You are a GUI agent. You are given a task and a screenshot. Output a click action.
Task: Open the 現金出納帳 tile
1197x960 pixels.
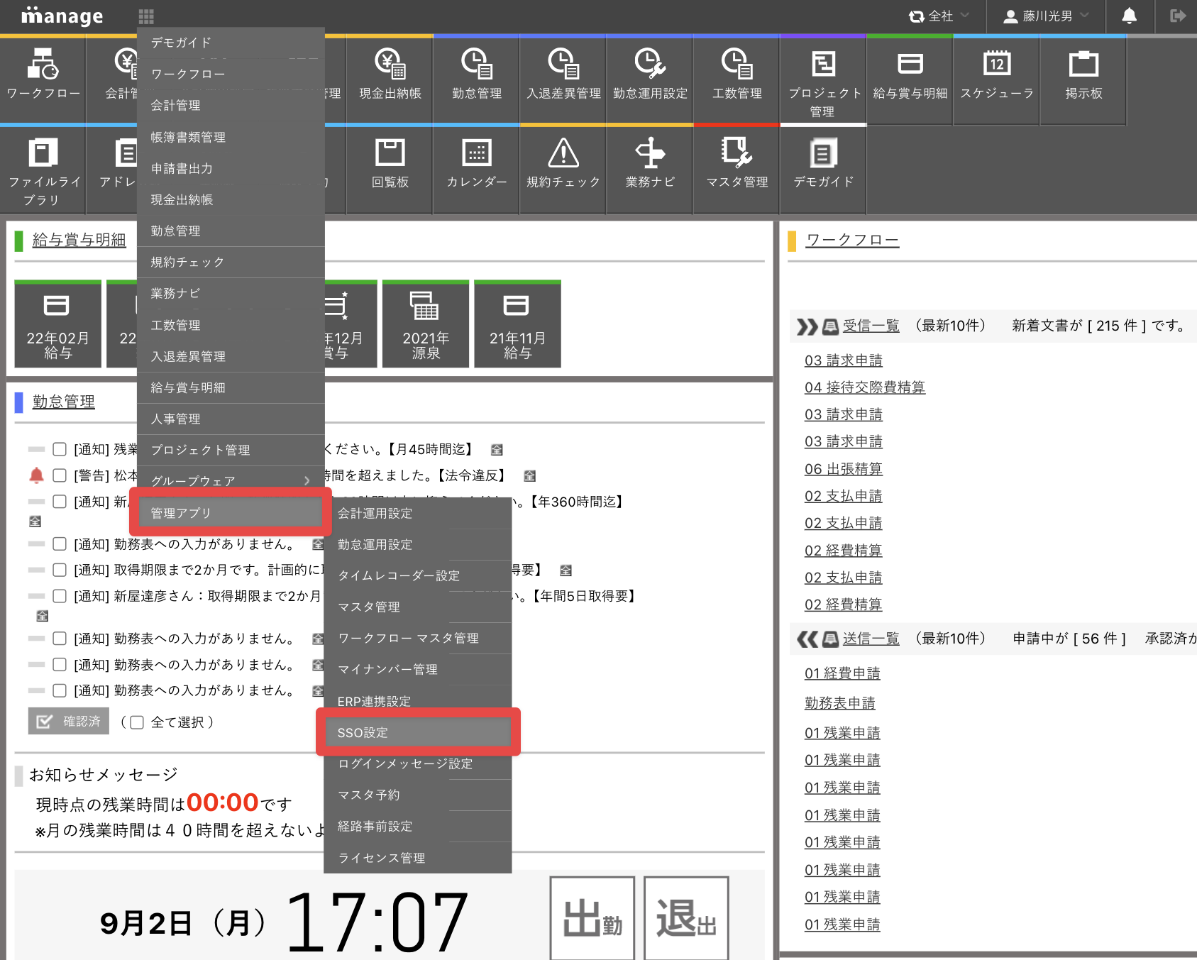click(x=390, y=80)
